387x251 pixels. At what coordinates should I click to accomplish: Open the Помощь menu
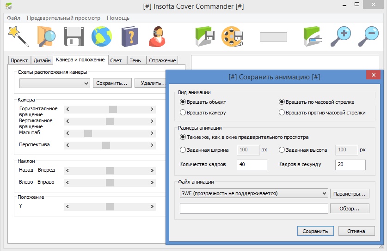(x=118, y=18)
